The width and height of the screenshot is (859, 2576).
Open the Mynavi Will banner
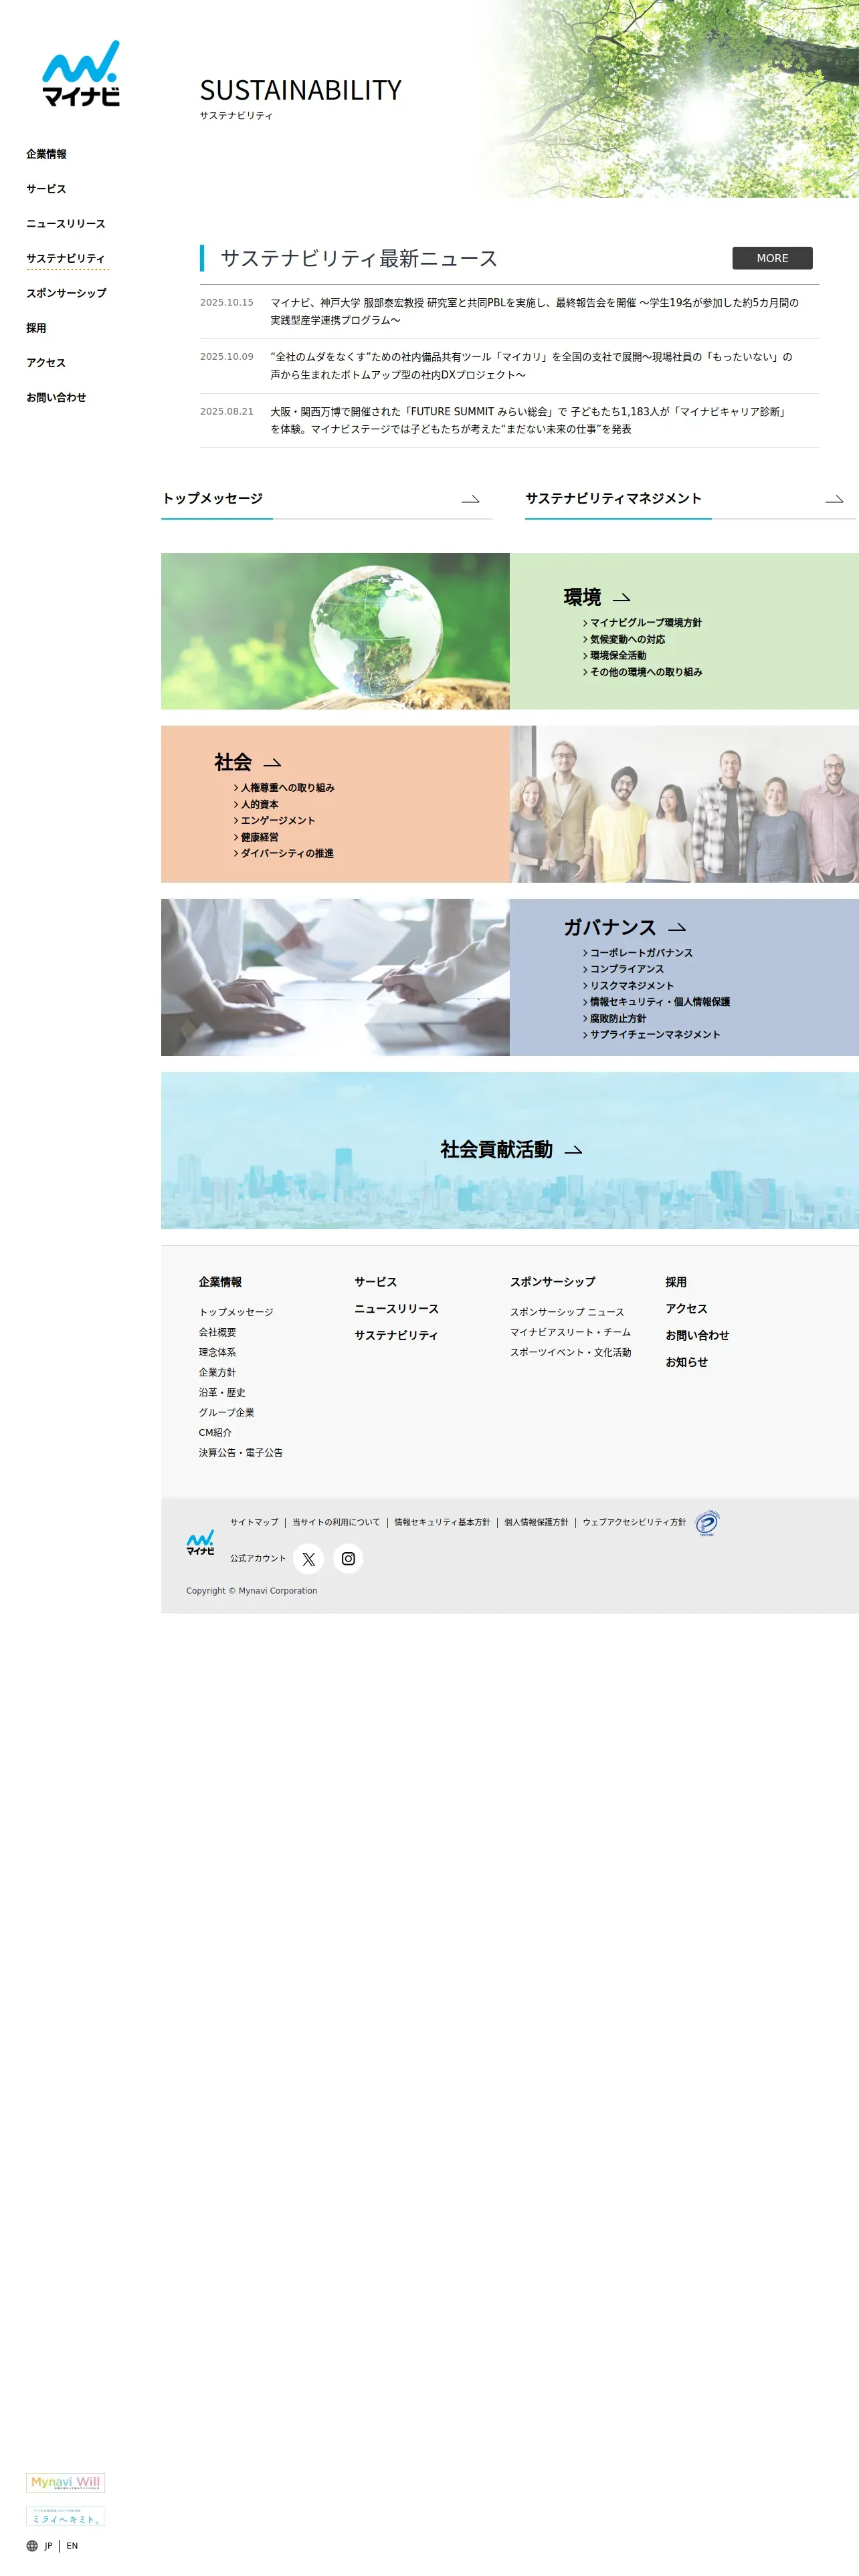coord(65,2482)
